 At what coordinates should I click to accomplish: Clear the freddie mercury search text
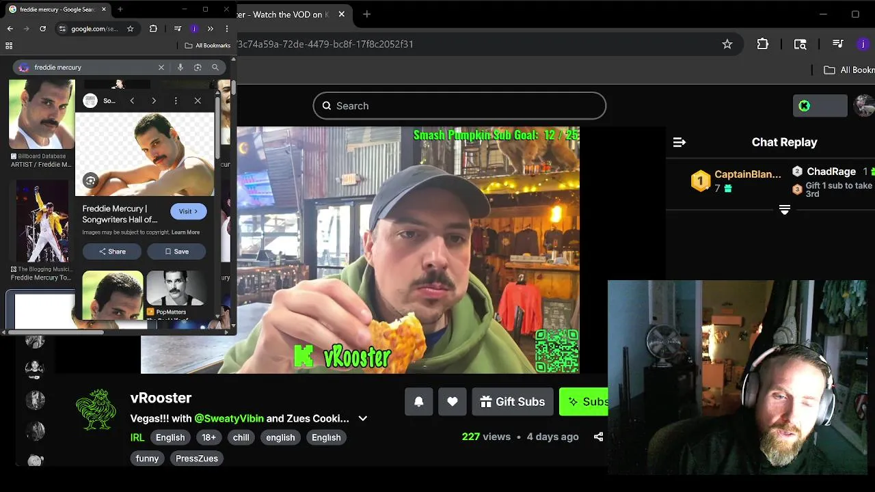click(x=161, y=68)
